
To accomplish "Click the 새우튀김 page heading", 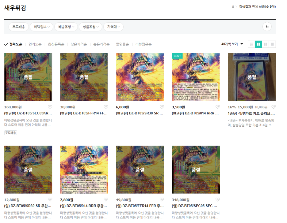I will pyautogui.click(x=15, y=8).
